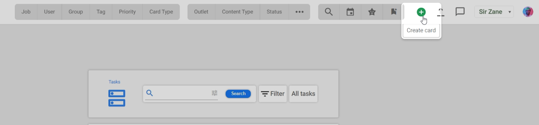Screen dimensions: 539x125
Task: Click the Tasks list view icon
Action: click(x=117, y=98)
